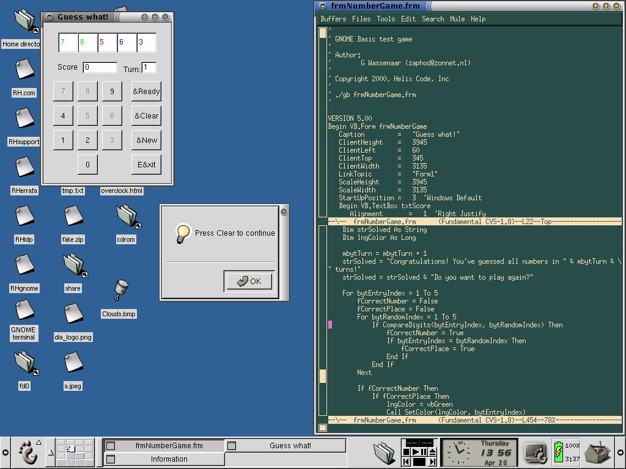Click OK in the information dialog
The image size is (626, 469).
click(x=249, y=281)
